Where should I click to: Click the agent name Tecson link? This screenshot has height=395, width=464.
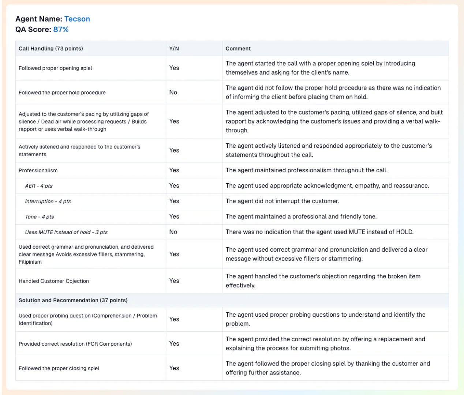[x=77, y=19]
